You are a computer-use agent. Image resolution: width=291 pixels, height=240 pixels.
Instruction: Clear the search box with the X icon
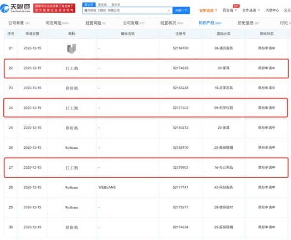[x=169, y=10]
